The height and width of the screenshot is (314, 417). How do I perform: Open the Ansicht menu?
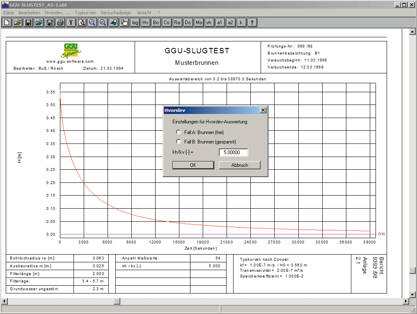[144, 13]
